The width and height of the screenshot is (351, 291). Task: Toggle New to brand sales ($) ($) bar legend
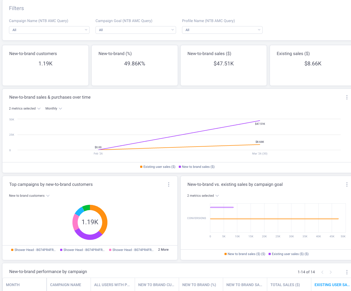245,254
